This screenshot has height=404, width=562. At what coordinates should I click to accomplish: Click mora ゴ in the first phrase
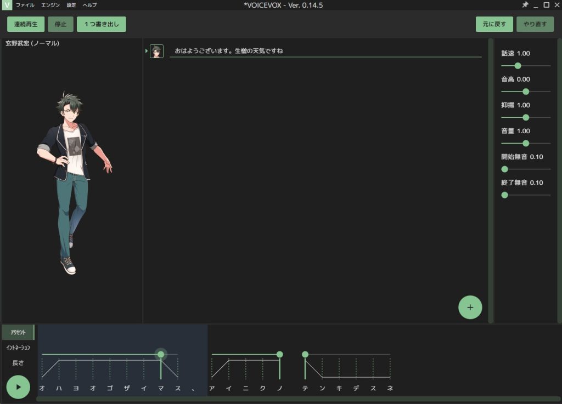click(x=110, y=388)
